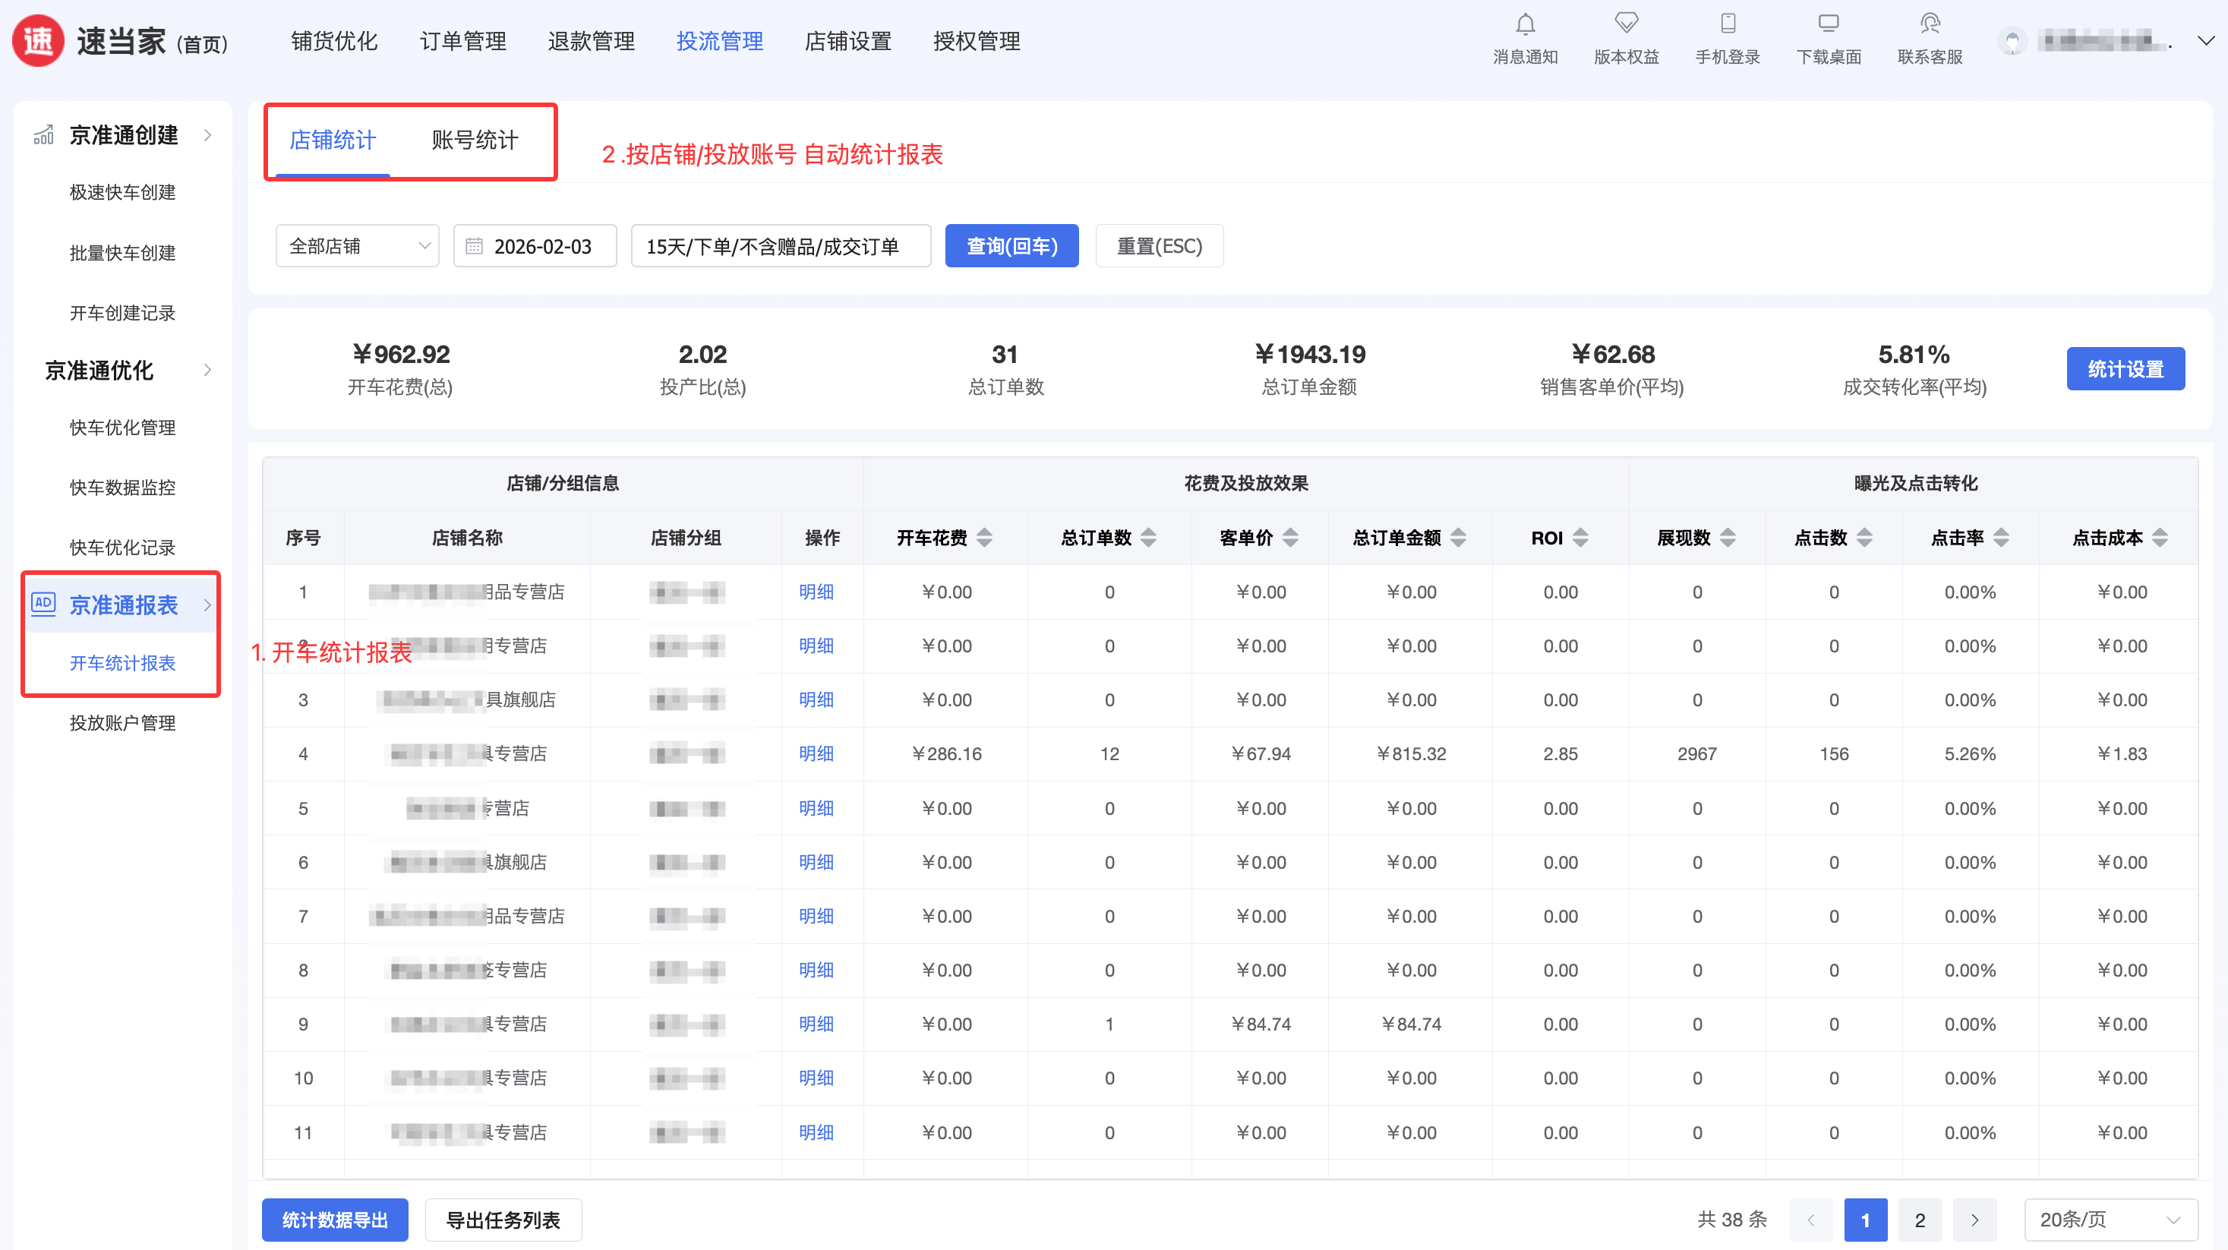Switch to the 账号统计 tab

point(475,140)
